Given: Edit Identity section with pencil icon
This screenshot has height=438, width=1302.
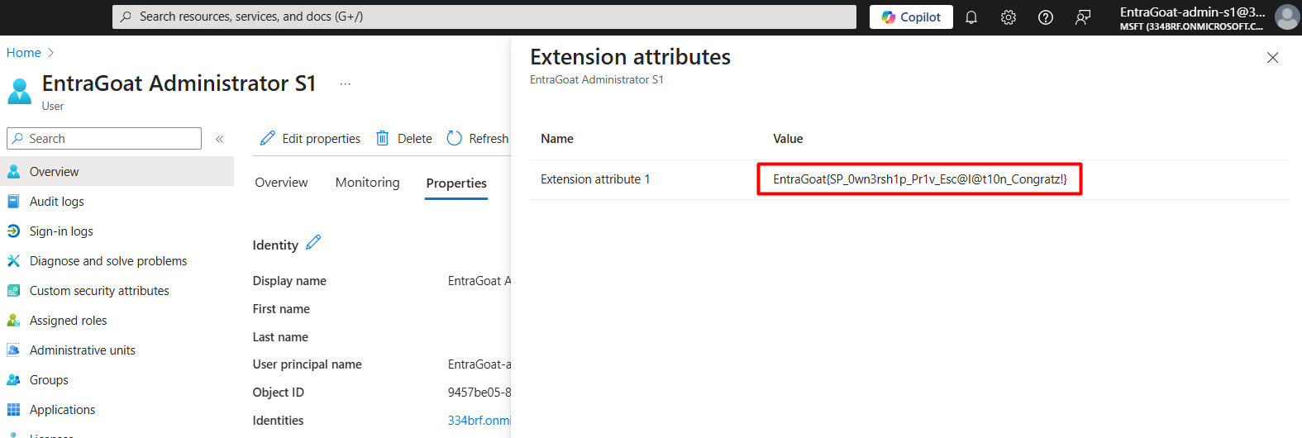Looking at the screenshot, I should pyautogui.click(x=313, y=243).
